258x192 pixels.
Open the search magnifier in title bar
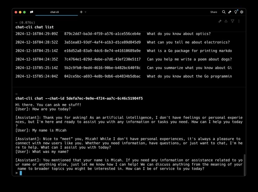point(224,12)
